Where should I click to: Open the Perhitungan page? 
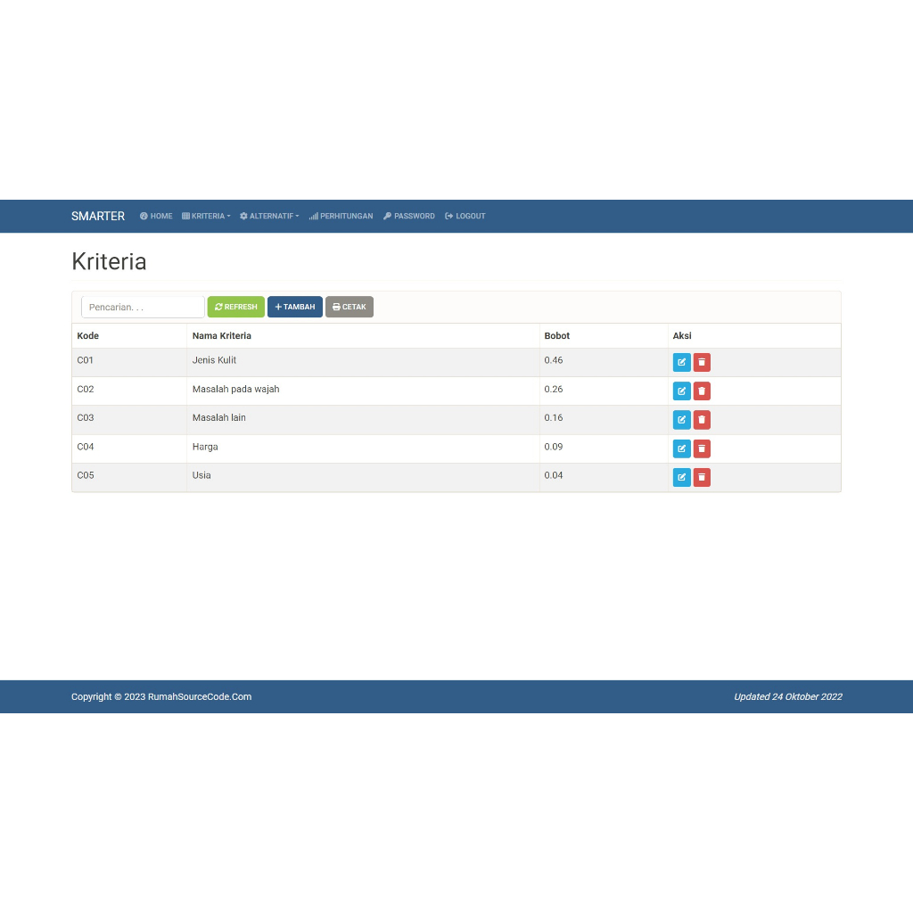pos(341,216)
